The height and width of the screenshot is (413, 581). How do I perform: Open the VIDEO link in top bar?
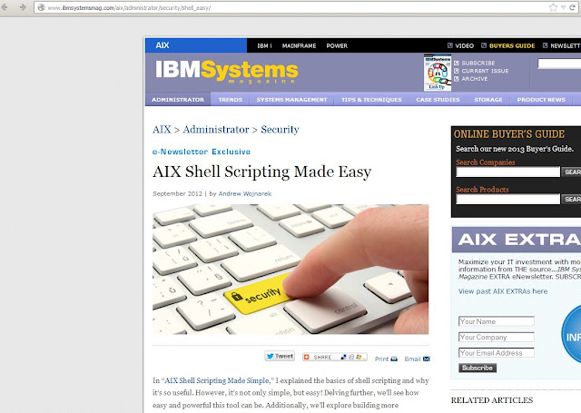pos(460,46)
